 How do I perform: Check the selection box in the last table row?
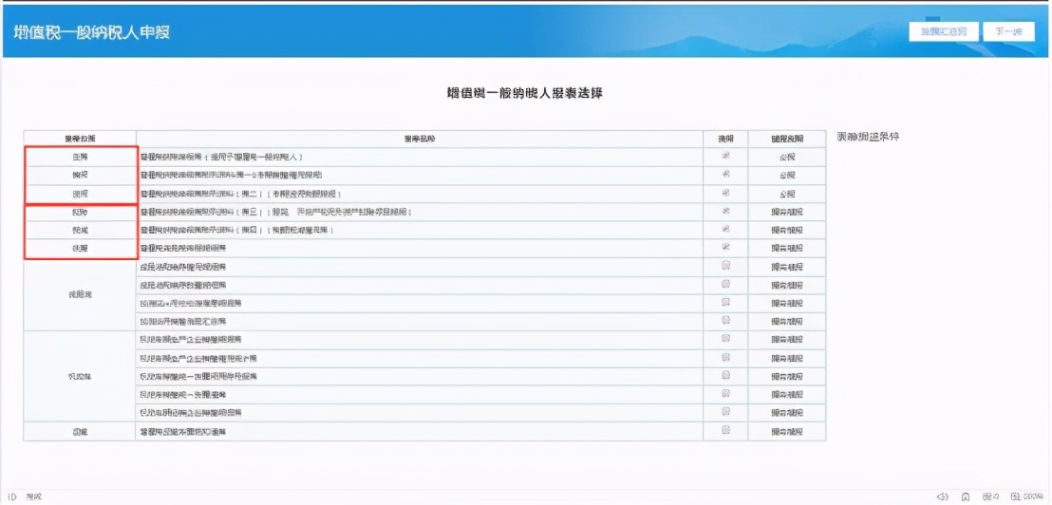pos(725,431)
